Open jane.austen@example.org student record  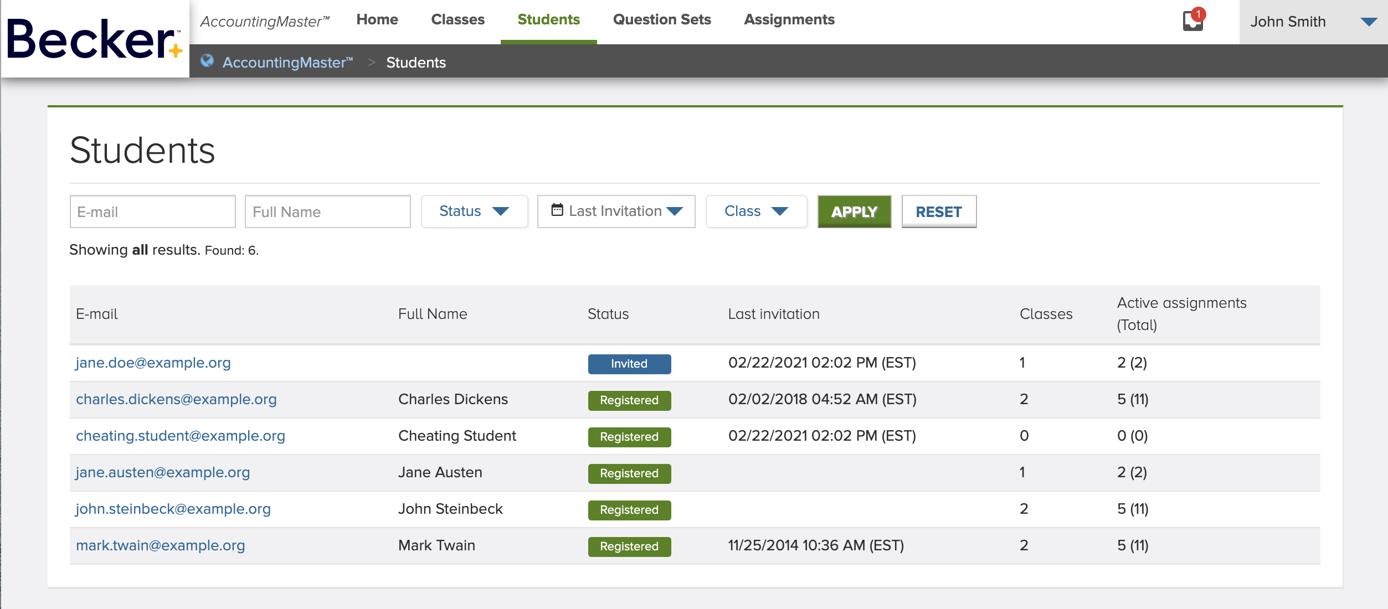point(163,472)
